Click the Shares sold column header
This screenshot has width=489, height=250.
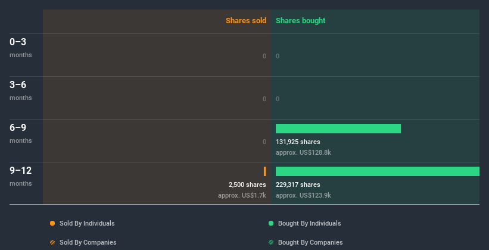click(246, 21)
